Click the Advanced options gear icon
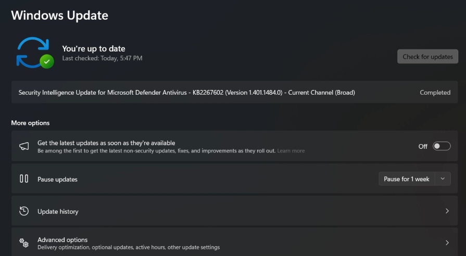 click(24, 242)
